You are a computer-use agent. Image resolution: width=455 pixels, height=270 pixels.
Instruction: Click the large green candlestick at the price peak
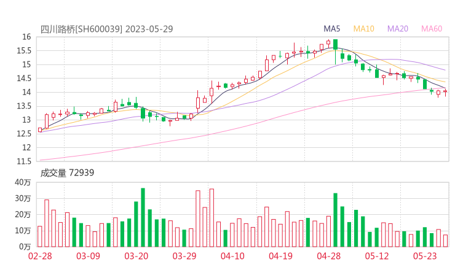tap(336, 44)
